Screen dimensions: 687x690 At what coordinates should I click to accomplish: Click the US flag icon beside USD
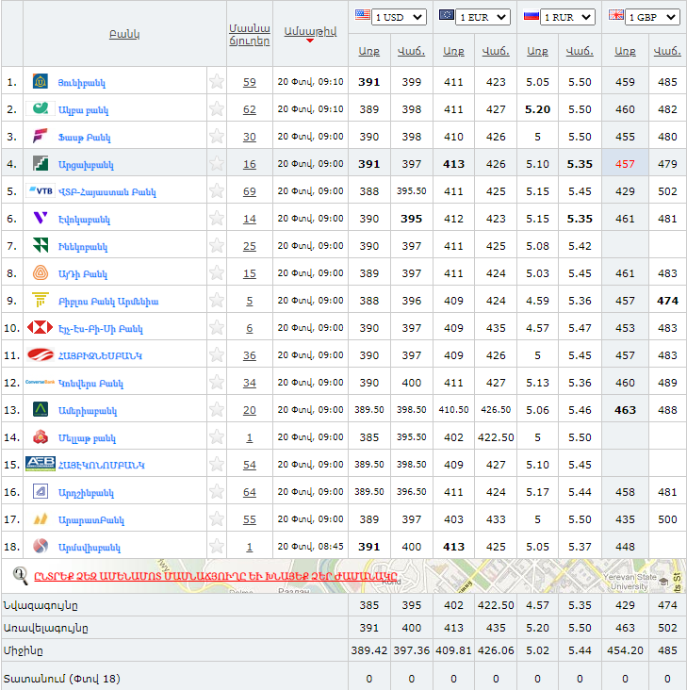point(363,15)
